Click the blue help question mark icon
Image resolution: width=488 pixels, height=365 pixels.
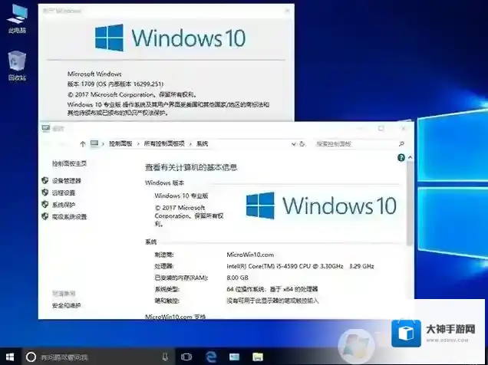click(401, 157)
